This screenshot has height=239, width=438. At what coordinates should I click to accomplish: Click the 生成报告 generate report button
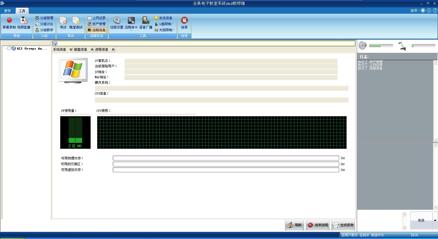[x=343, y=225]
